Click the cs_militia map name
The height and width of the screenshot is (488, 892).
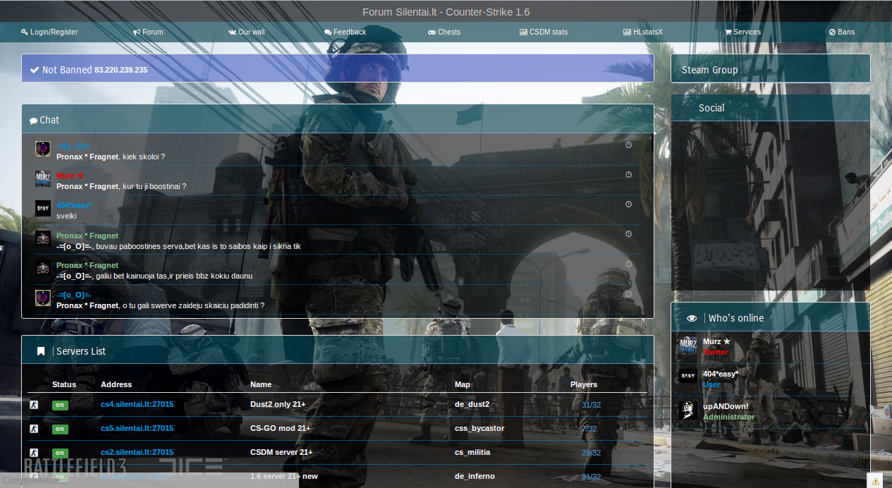click(472, 452)
